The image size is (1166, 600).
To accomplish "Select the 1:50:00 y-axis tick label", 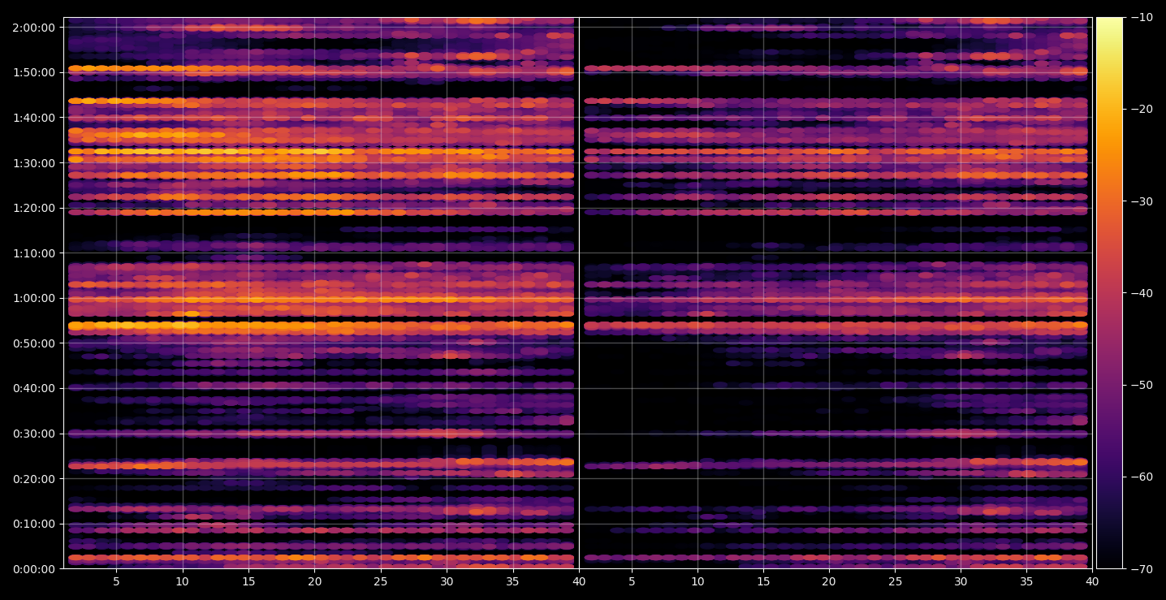I will pos(34,72).
